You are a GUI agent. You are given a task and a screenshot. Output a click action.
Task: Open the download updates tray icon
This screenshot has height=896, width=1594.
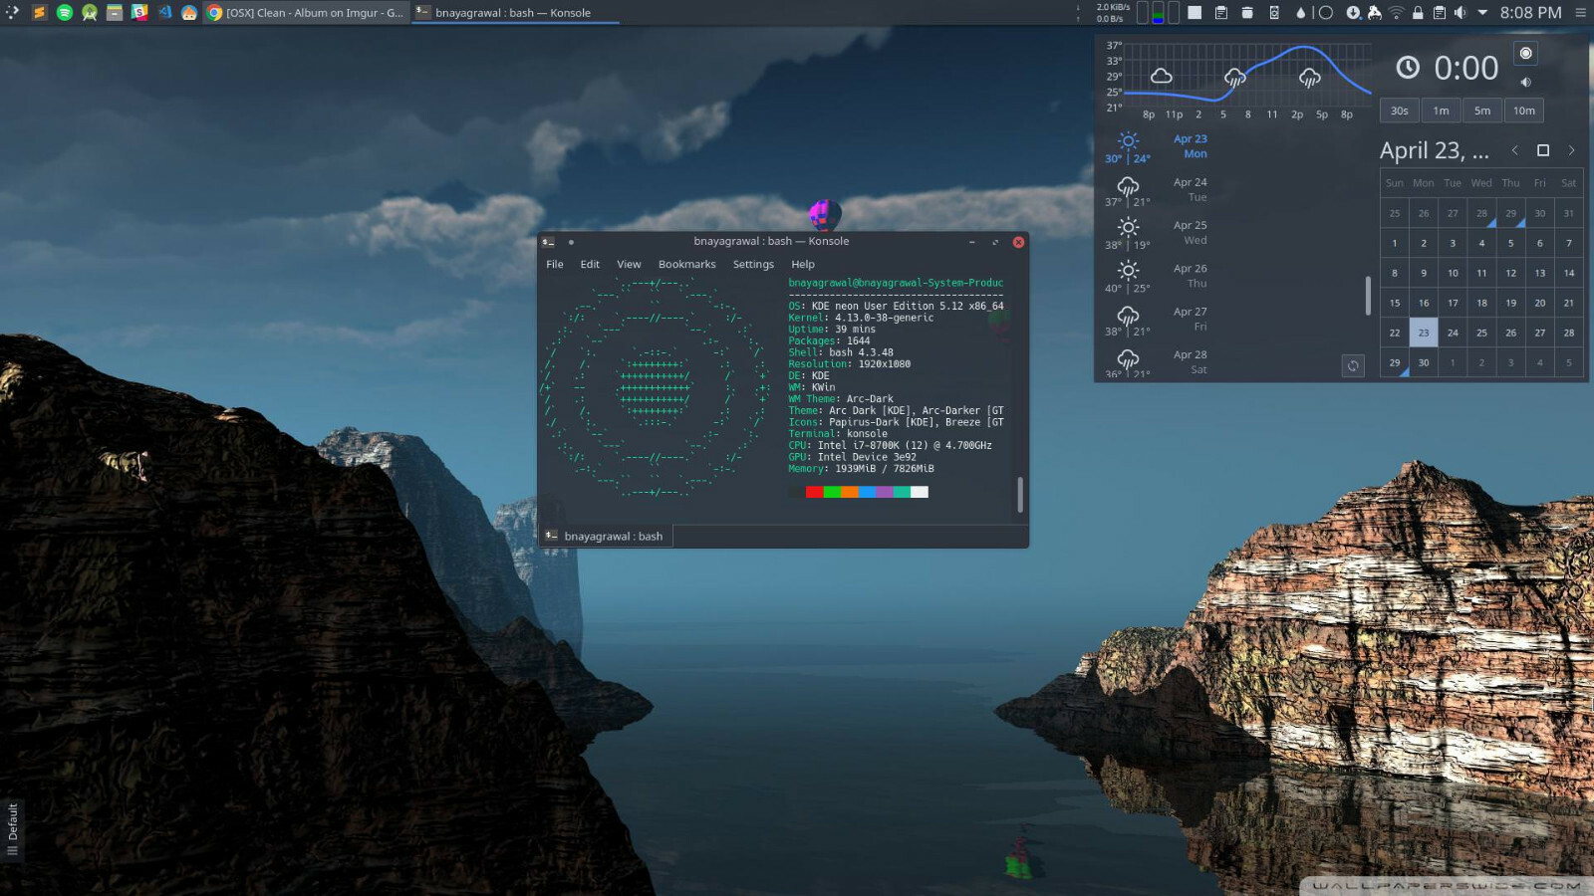(1353, 12)
